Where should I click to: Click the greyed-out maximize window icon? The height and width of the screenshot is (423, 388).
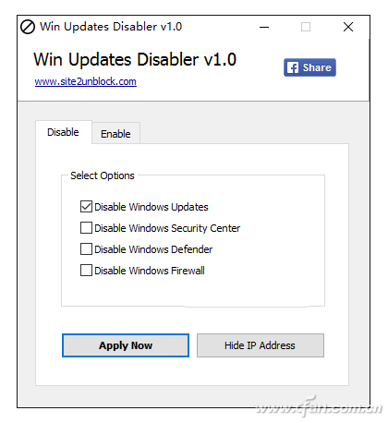[306, 27]
